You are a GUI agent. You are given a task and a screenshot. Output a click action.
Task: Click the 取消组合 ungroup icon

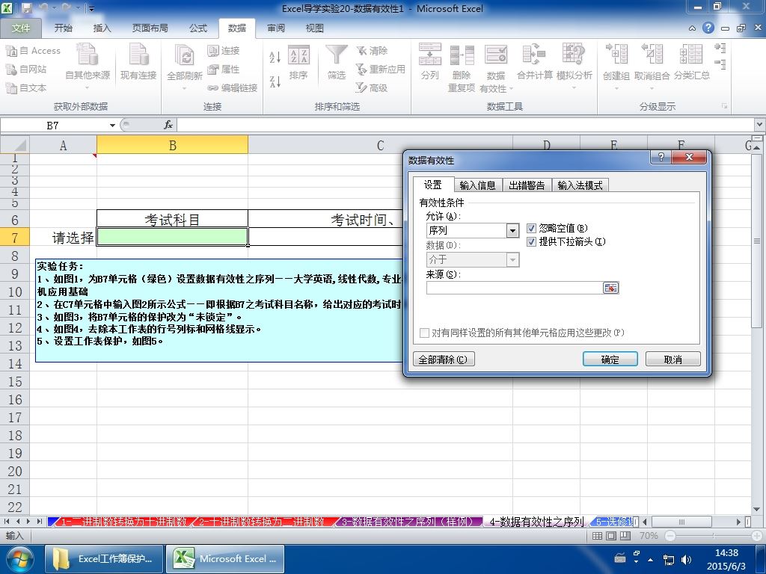[652, 54]
